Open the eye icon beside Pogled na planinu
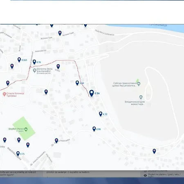 tap(145, 175)
